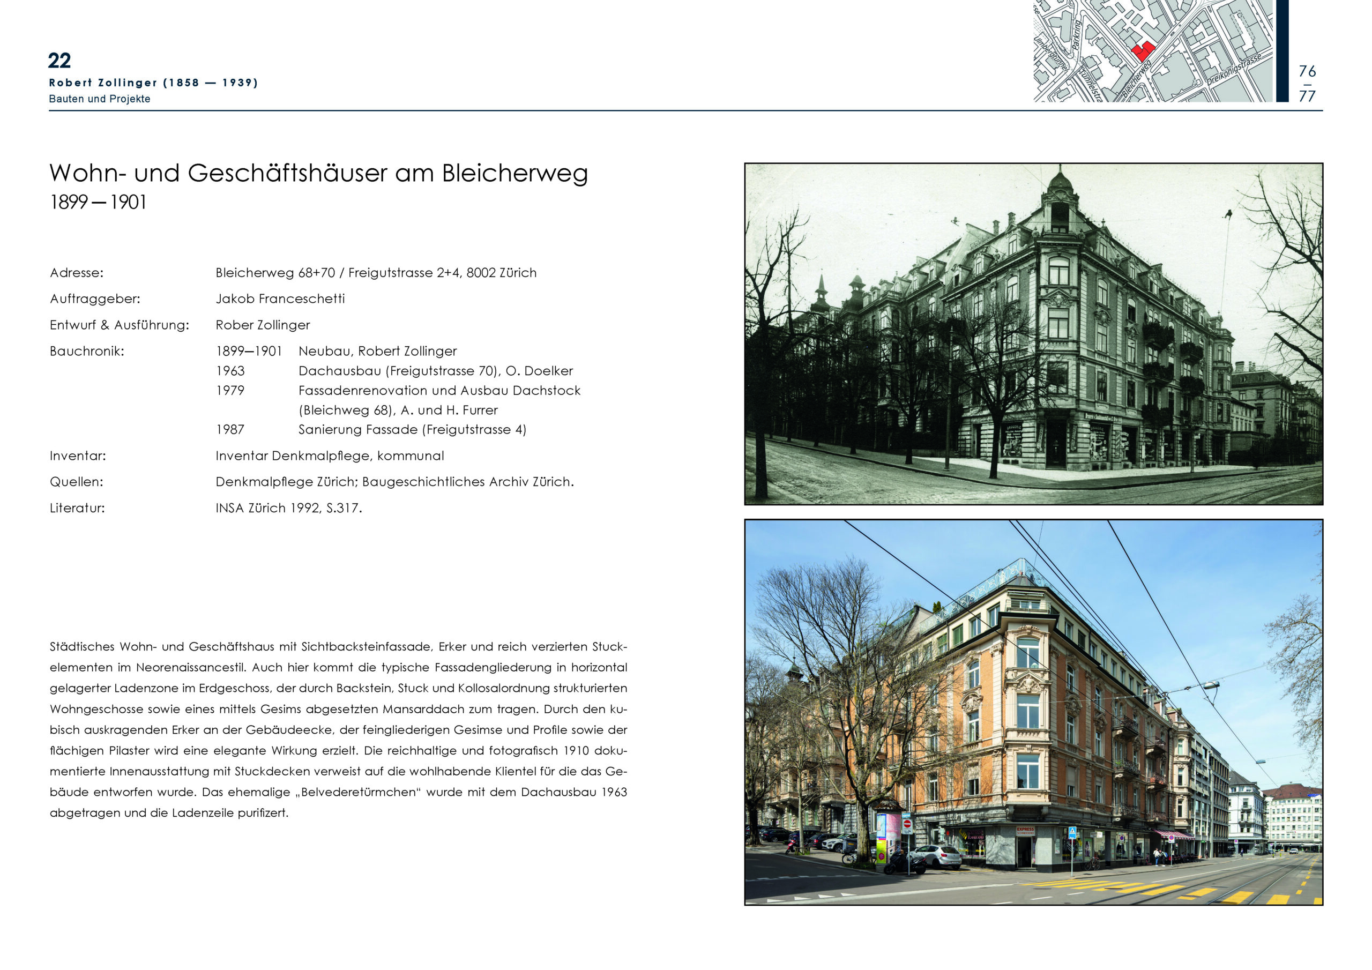Click the red-highlighted building on the map
Image resolution: width=1372 pixels, height=970 pixels.
[x=1142, y=51]
